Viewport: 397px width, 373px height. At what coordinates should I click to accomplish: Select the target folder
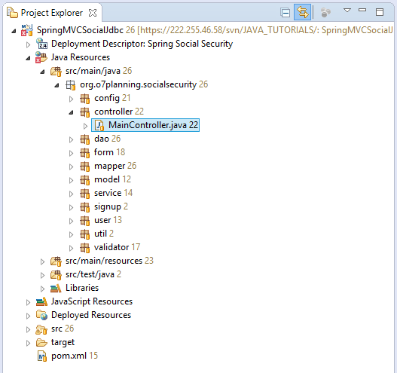coord(56,342)
